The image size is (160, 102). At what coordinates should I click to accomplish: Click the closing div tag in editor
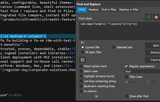[x=16, y=95]
